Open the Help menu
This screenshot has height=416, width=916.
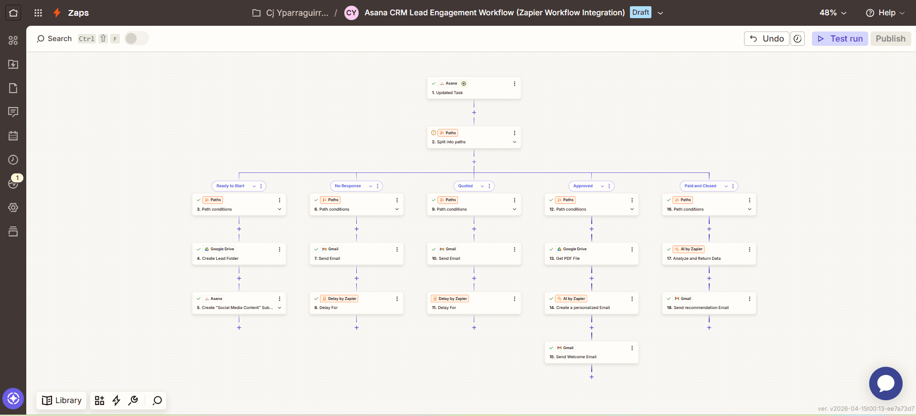click(x=885, y=13)
